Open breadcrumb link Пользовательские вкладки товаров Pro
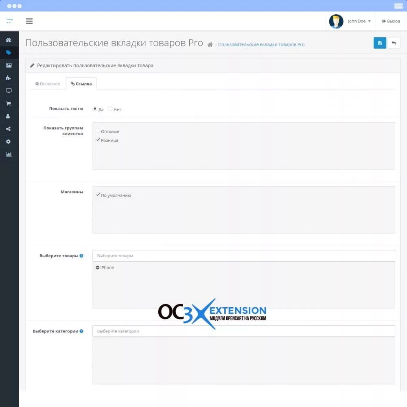407x407 pixels. [261, 45]
